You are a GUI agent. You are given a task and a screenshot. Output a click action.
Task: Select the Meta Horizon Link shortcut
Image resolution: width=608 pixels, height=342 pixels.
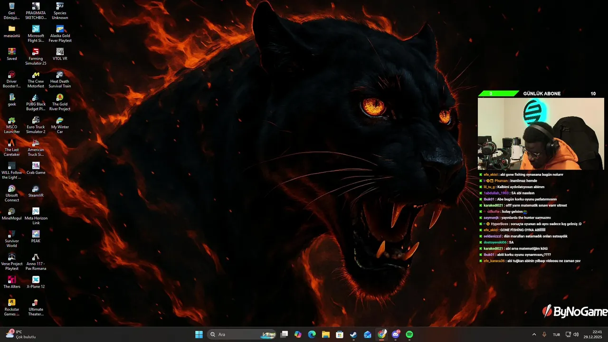click(36, 216)
